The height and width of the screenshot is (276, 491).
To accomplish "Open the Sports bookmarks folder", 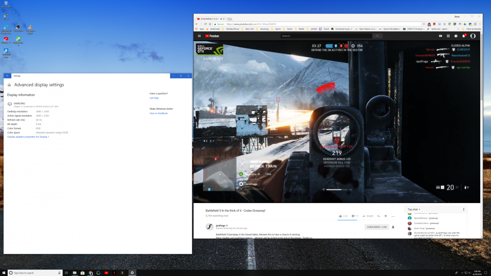I will coord(275,29).
